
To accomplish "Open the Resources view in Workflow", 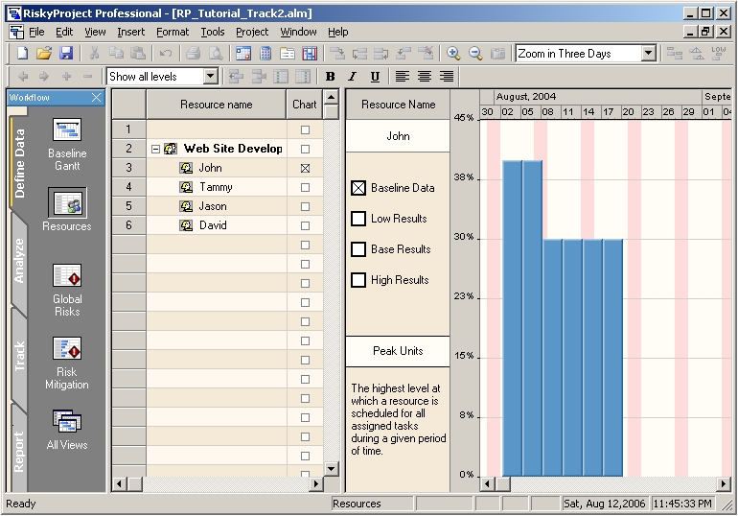I will 67,210.
